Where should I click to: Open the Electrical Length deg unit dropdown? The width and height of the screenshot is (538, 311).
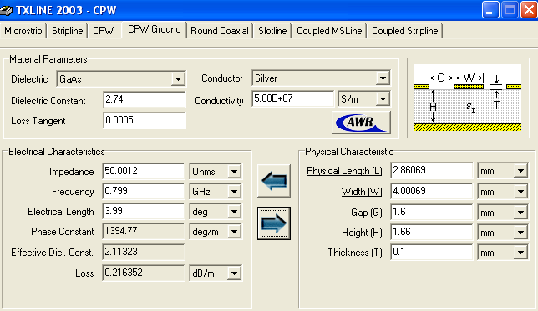click(x=235, y=212)
